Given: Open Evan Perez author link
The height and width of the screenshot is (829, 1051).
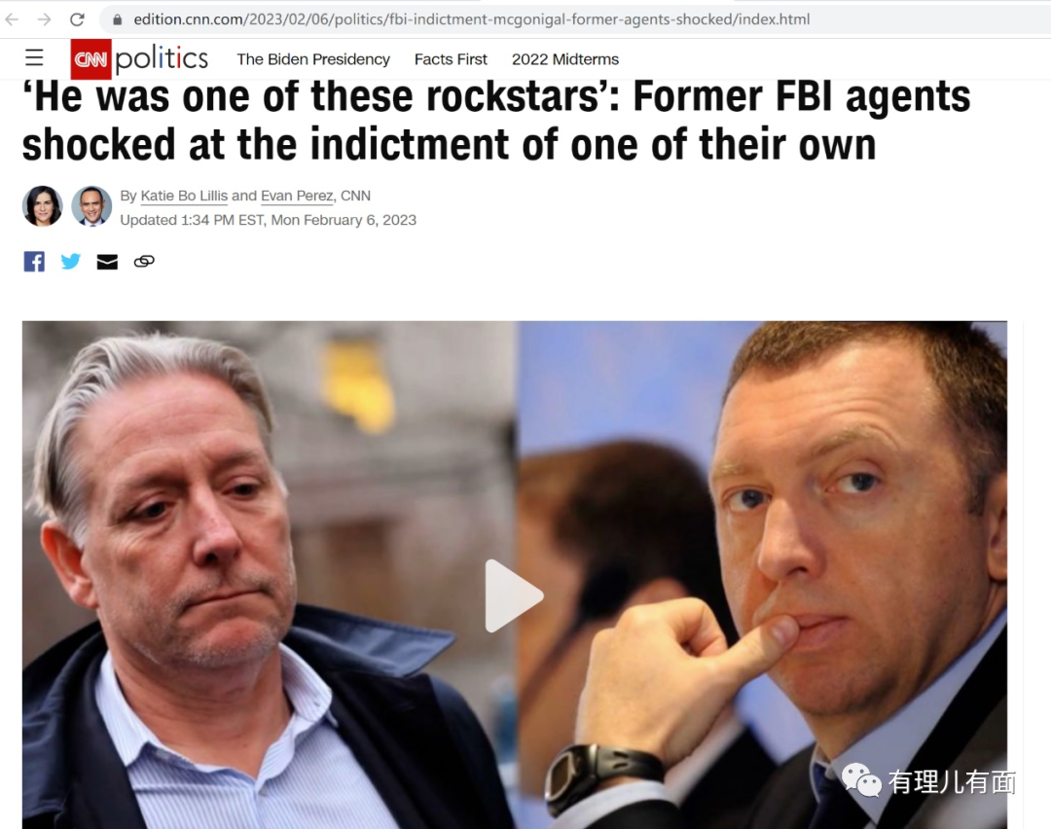Looking at the screenshot, I should [x=297, y=196].
